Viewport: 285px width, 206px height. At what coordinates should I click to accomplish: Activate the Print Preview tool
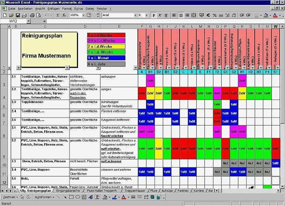click(38, 16)
